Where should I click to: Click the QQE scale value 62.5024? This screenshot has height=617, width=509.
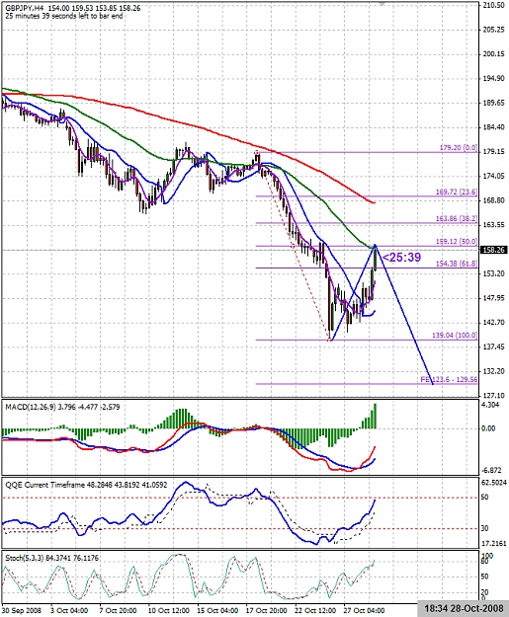pyautogui.click(x=494, y=483)
